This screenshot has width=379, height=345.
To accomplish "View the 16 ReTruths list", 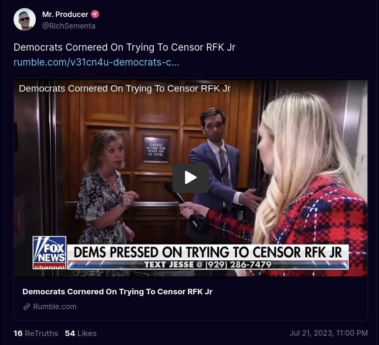I will 36,333.
